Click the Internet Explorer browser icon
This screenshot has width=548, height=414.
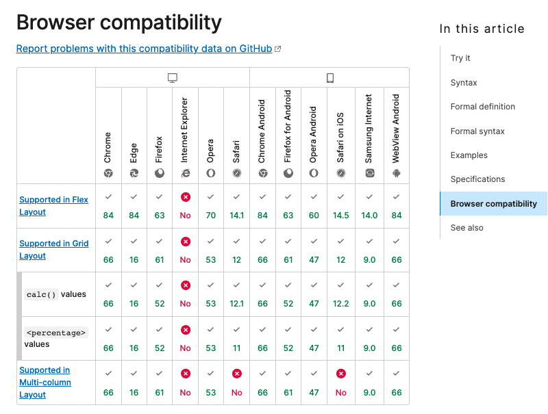click(186, 173)
